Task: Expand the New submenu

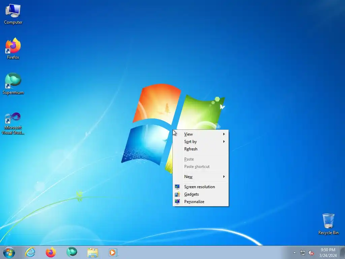Action: [201, 177]
